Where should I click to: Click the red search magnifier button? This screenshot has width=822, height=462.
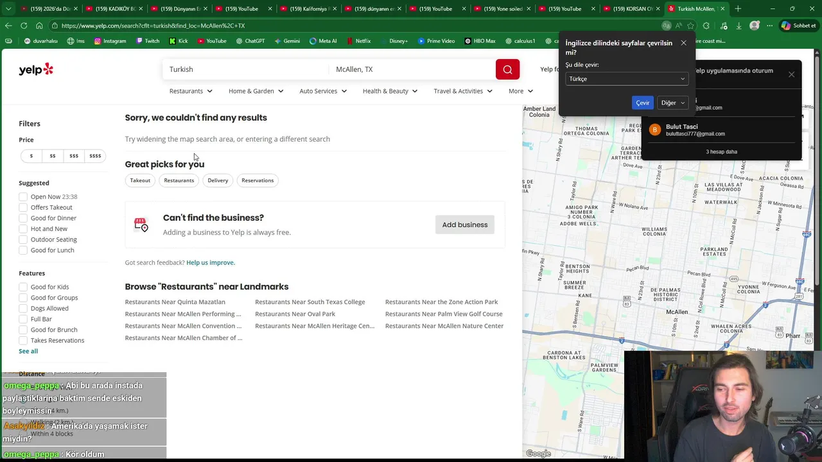tap(507, 69)
